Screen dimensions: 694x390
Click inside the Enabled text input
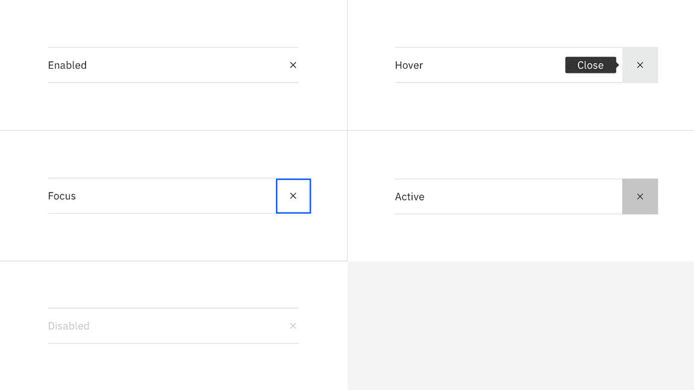click(169, 65)
